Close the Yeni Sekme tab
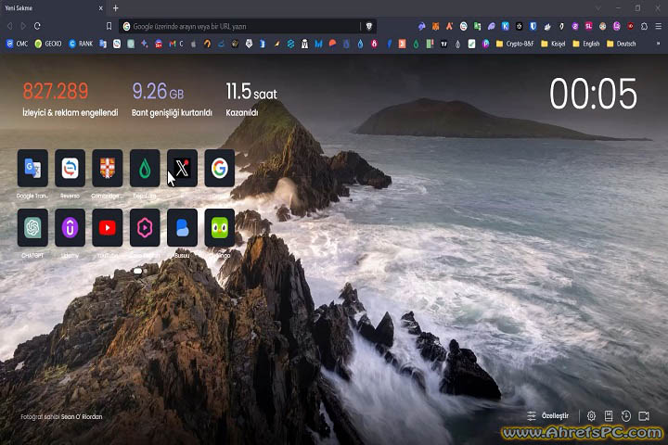 pos(100,8)
